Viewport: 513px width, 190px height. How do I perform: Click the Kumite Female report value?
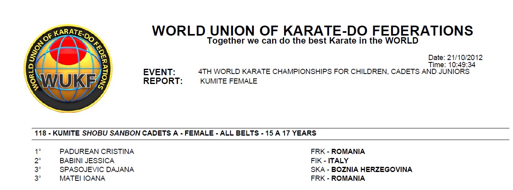[228, 81]
